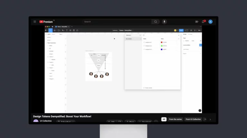Start voice search with the microphone
The image size is (247, 138).
tap(164, 22)
